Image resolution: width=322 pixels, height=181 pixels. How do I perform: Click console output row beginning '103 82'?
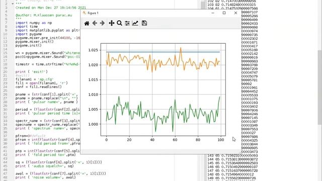point(231,5)
